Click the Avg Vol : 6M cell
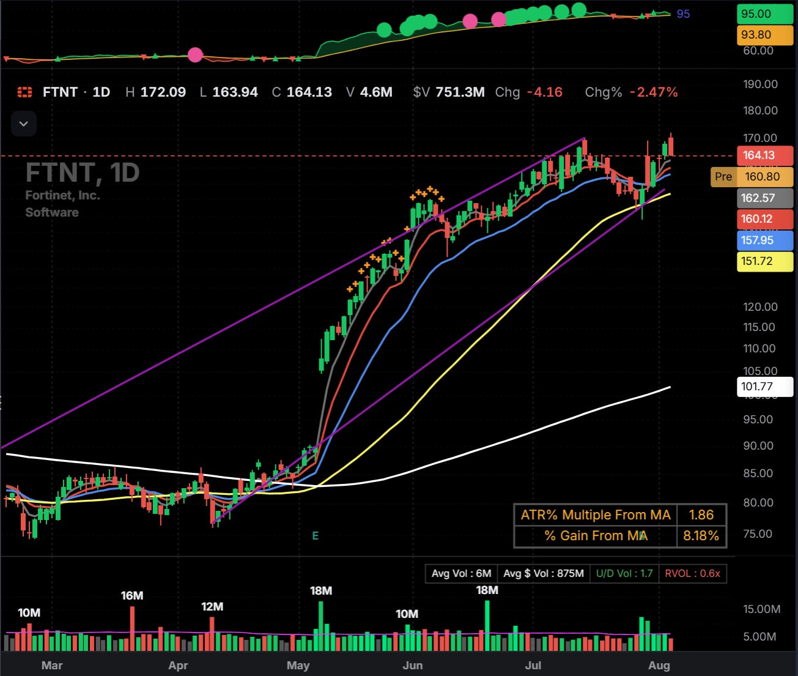The height and width of the screenshot is (676, 798). [x=462, y=574]
